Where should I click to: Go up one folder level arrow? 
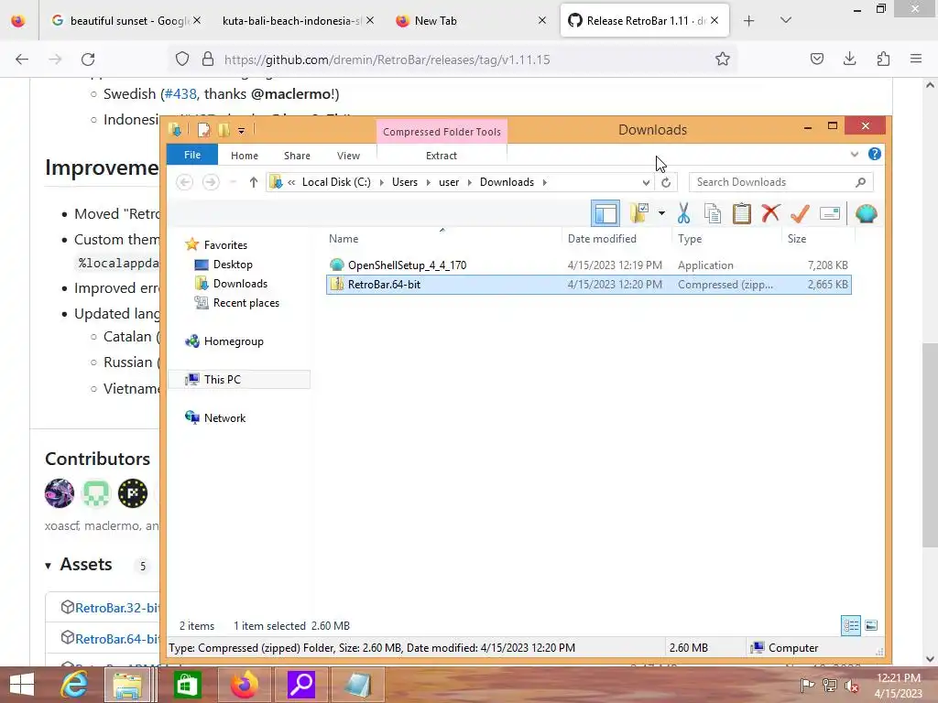point(254,182)
